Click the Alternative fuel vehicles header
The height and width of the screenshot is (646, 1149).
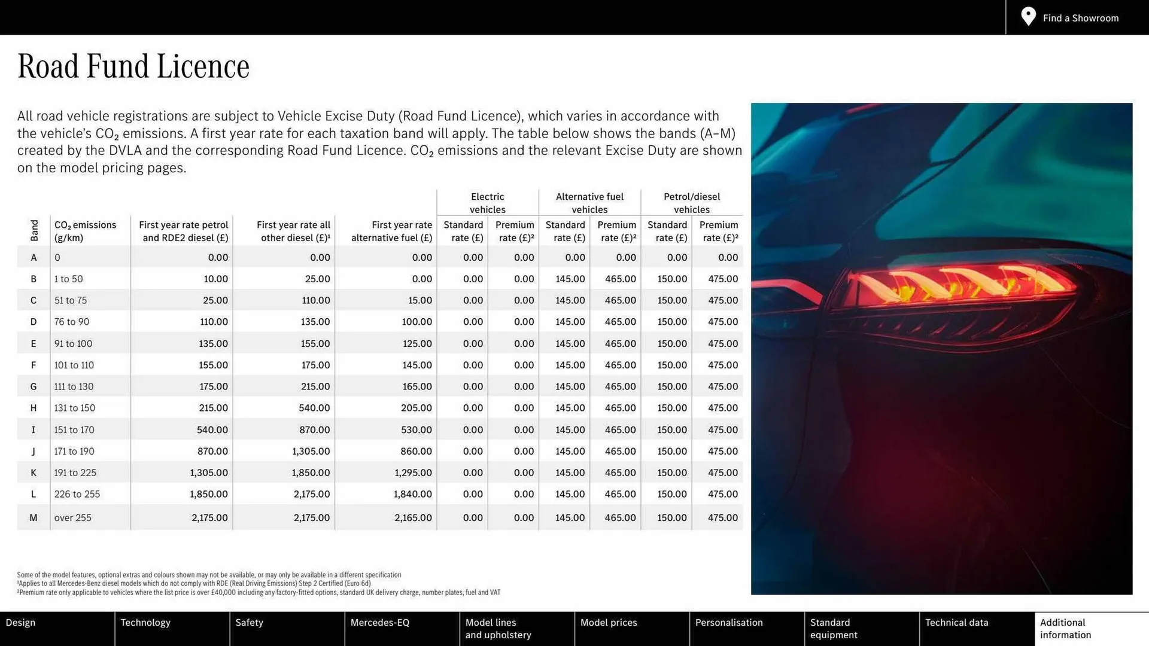click(x=589, y=203)
